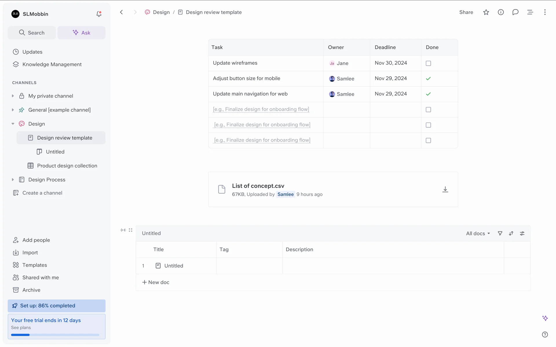Star this document as favorite

click(486, 12)
